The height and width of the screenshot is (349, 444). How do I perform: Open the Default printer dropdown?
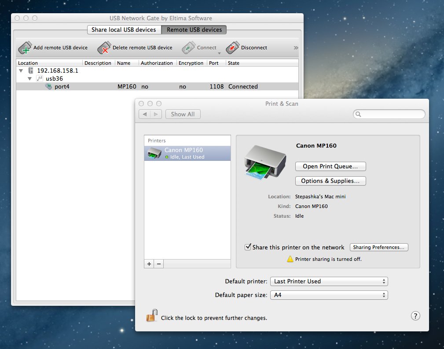tap(329, 281)
